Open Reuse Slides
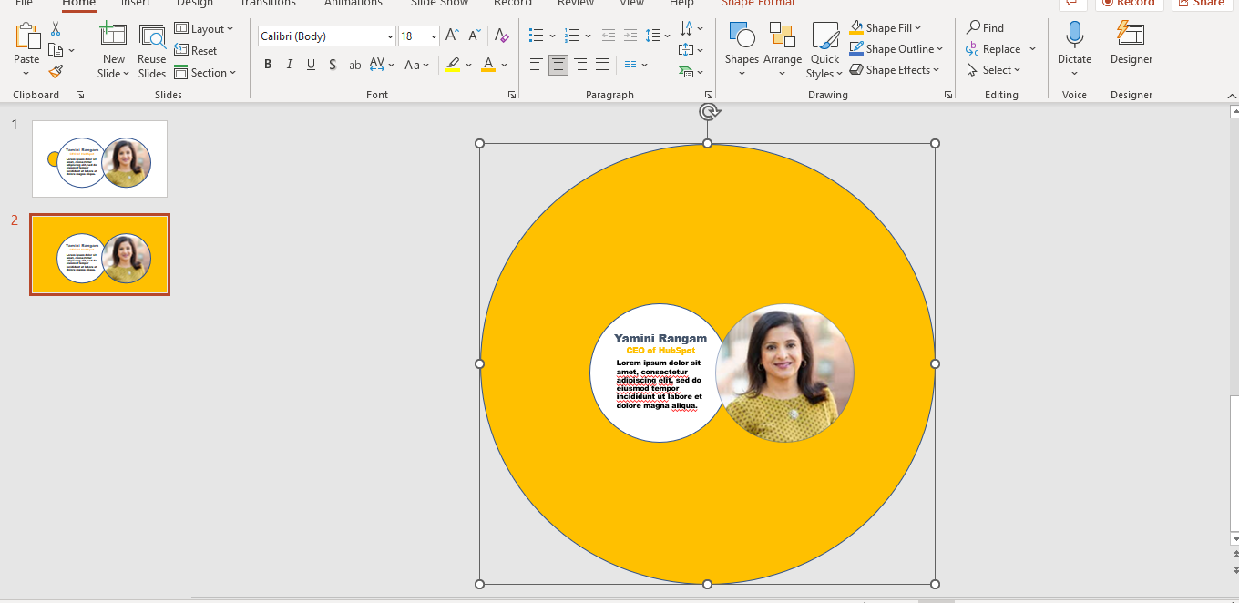The width and height of the screenshot is (1239, 603). coord(152,51)
